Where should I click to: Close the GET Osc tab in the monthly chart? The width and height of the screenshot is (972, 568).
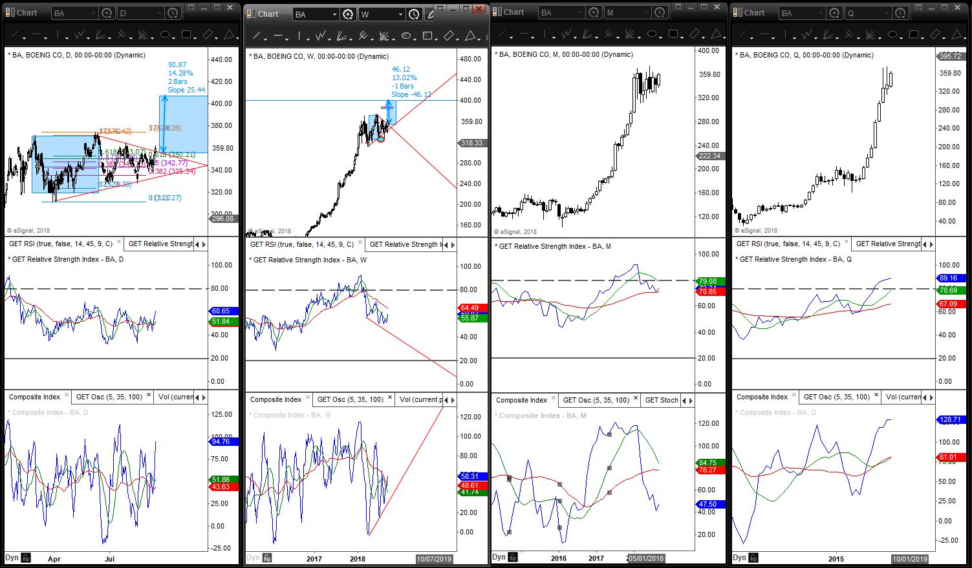pyautogui.click(x=636, y=399)
